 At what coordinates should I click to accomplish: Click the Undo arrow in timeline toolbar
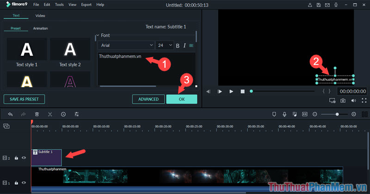tap(10, 114)
